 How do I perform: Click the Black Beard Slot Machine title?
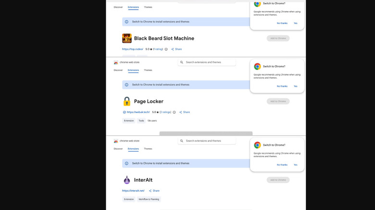pos(164,38)
